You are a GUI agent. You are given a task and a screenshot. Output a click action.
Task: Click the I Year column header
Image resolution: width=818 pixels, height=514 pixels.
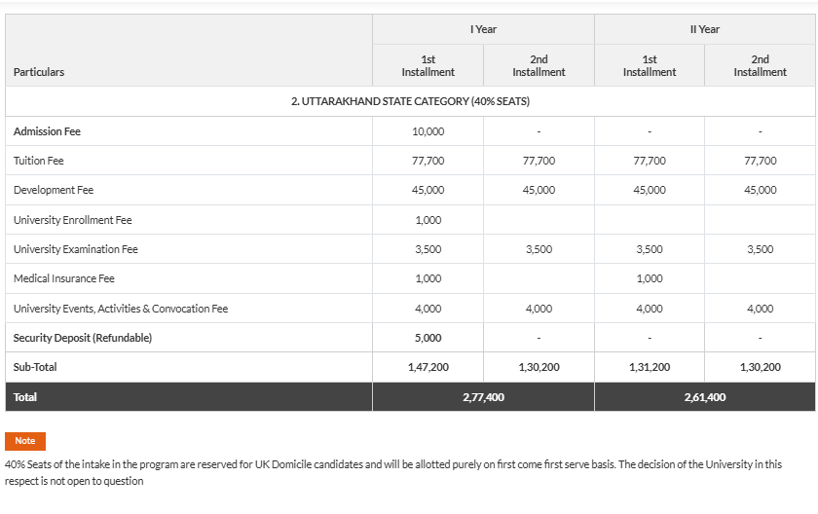pyautogui.click(x=483, y=29)
